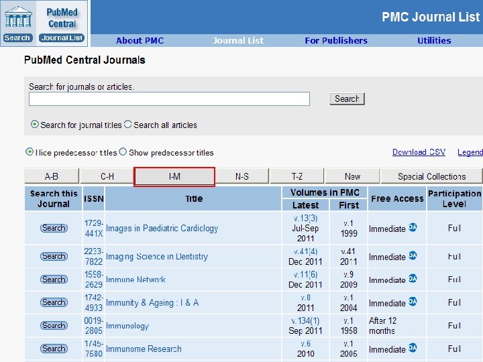Select Show predecessor titles radio button
The height and width of the screenshot is (362, 483).
tap(123, 152)
